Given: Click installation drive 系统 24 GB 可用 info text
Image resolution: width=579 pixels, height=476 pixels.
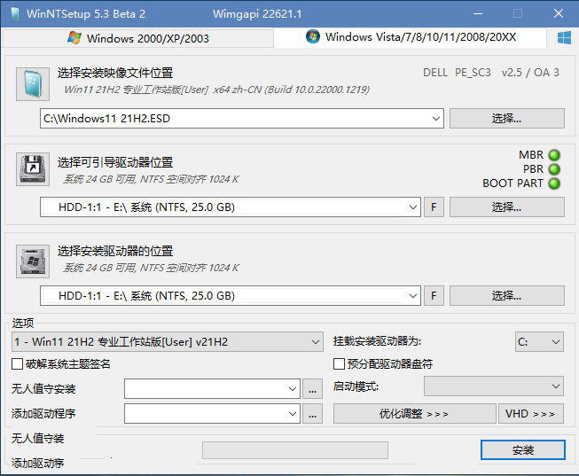Looking at the screenshot, I should tap(151, 268).
